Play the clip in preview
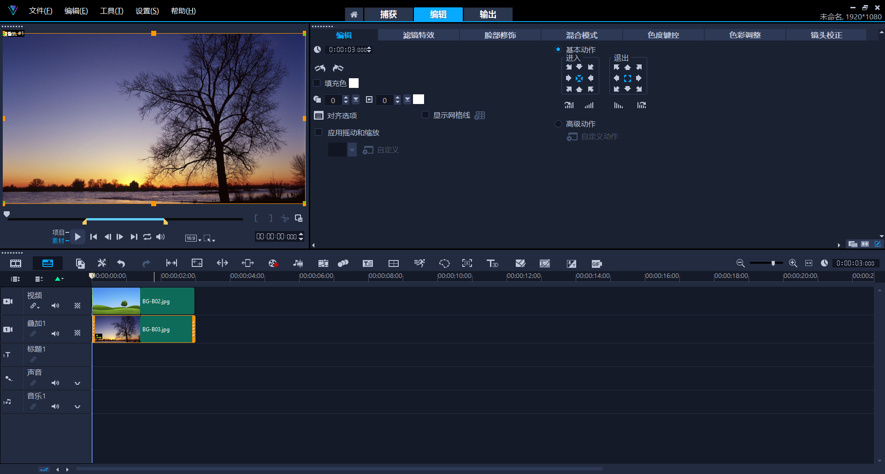The height and width of the screenshot is (474, 885). pyautogui.click(x=77, y=237)
